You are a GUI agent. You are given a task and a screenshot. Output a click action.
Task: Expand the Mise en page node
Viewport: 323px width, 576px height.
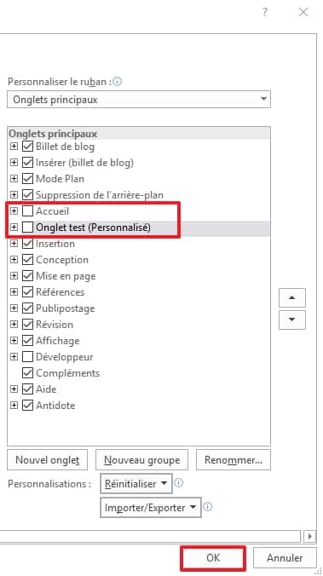[x=14, y=276]
